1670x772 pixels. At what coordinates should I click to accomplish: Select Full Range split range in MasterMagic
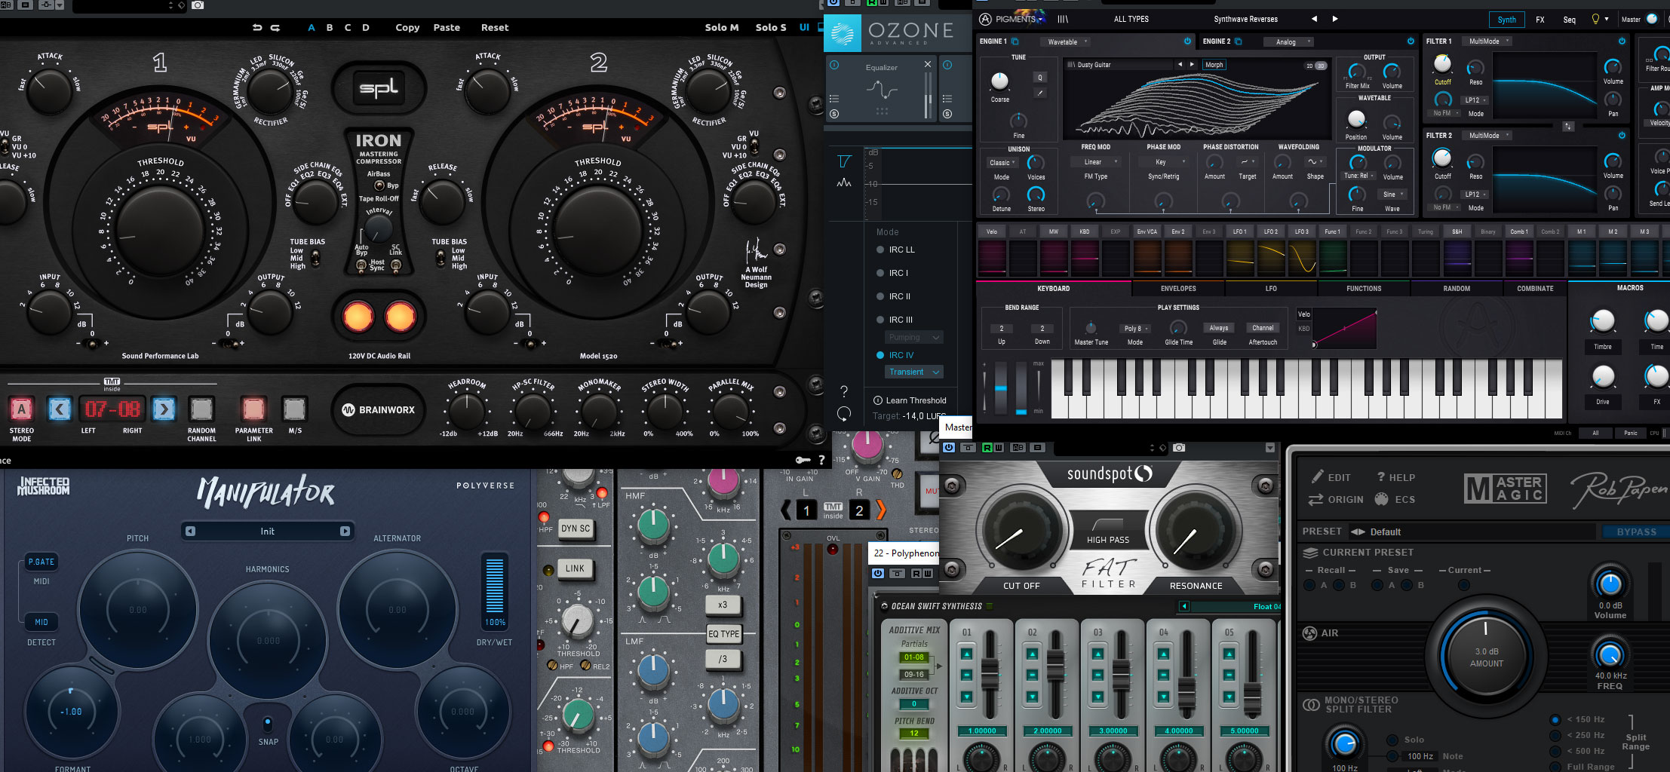(x=1583, y=766)
